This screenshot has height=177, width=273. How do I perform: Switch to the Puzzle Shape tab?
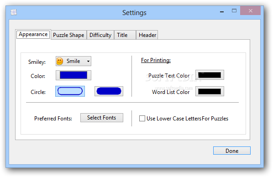pos(68,35)
